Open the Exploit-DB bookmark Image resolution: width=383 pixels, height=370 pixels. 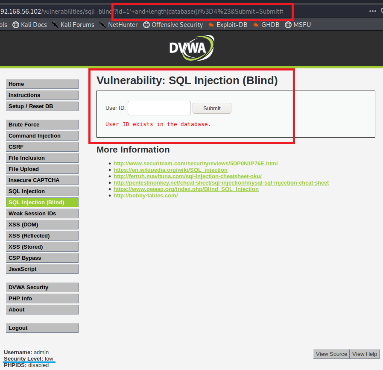tap(228, 25)
